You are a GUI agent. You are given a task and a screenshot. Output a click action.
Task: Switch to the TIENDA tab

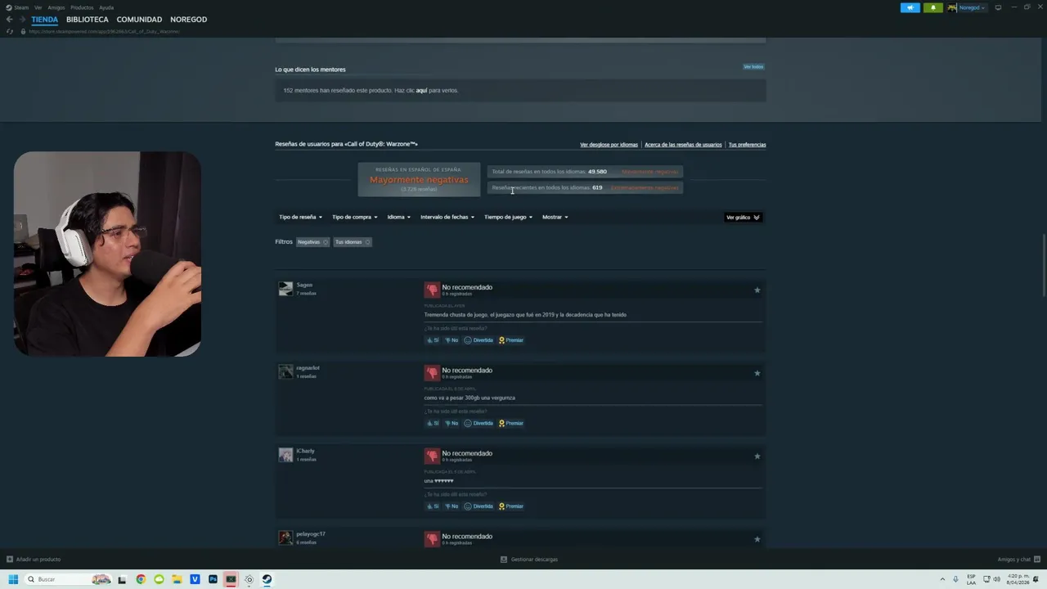click(45, 20)
